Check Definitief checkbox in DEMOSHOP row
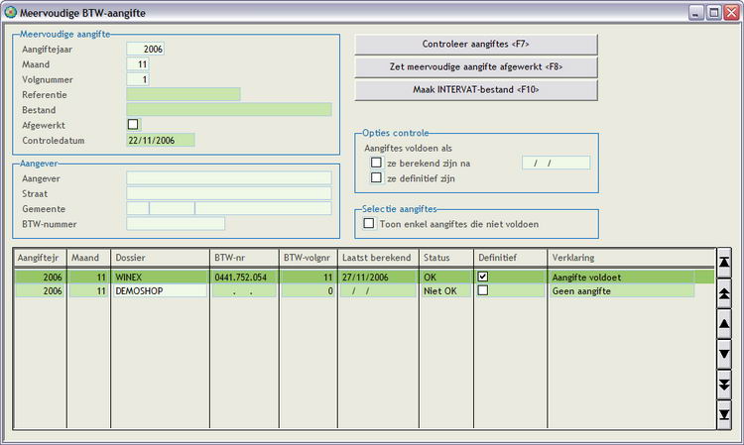 pyautogui.click(x=482, y=290)
